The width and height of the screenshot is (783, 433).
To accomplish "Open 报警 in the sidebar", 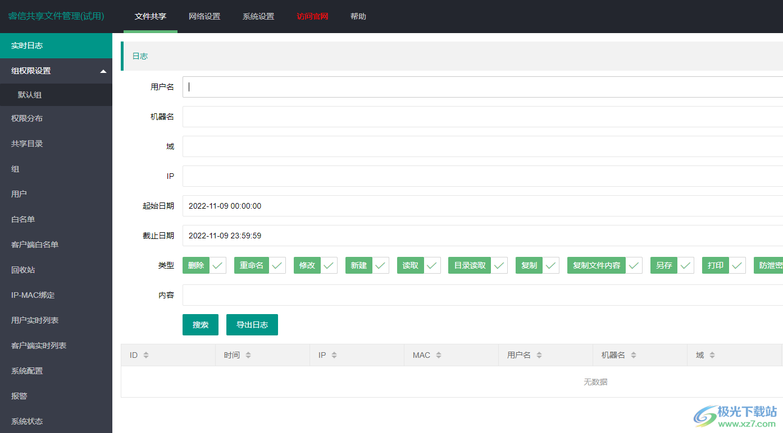I will (x=56, y=396).
